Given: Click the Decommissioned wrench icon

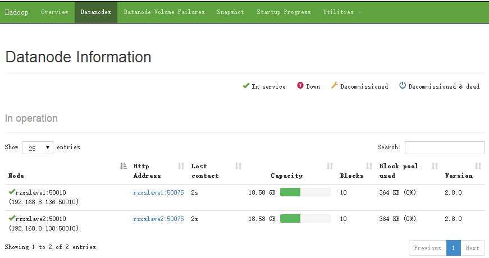Looking at the screenshot, I should [334, 85].
